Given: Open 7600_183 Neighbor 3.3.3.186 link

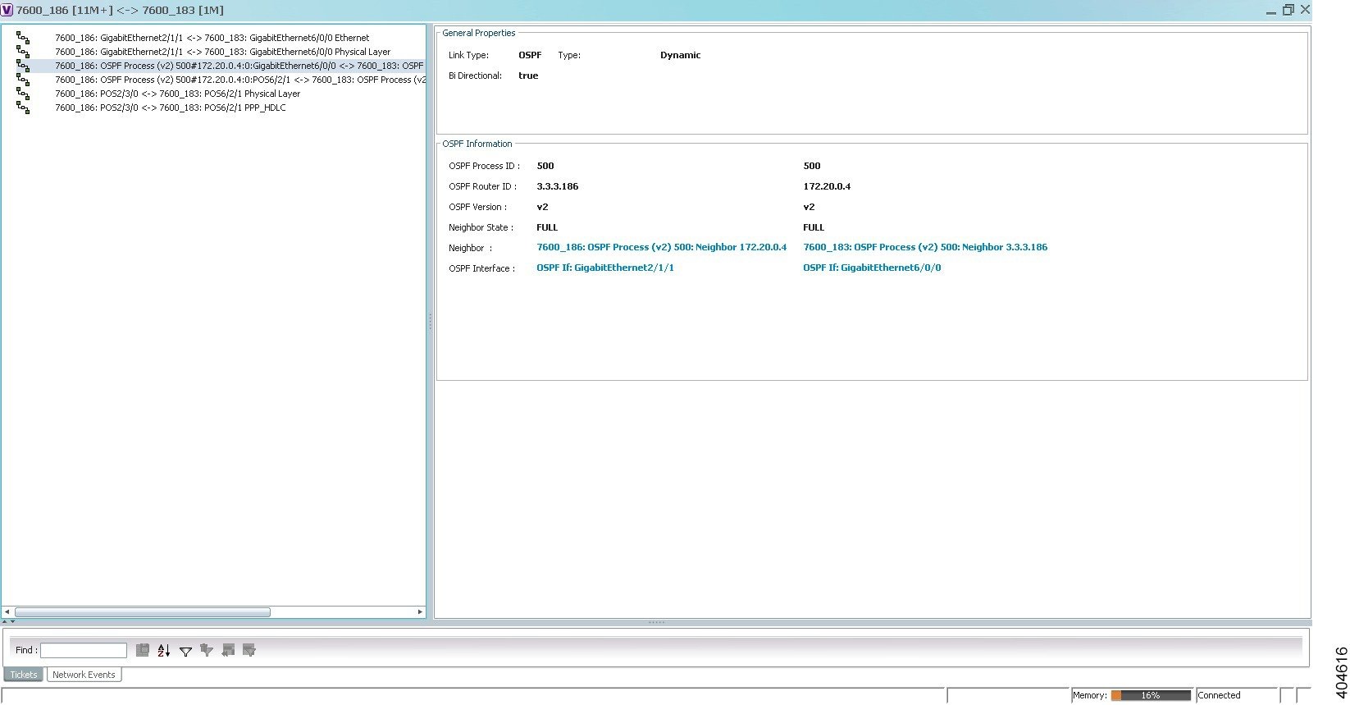Looking at the screenshot, I should [x=925, y=247].
